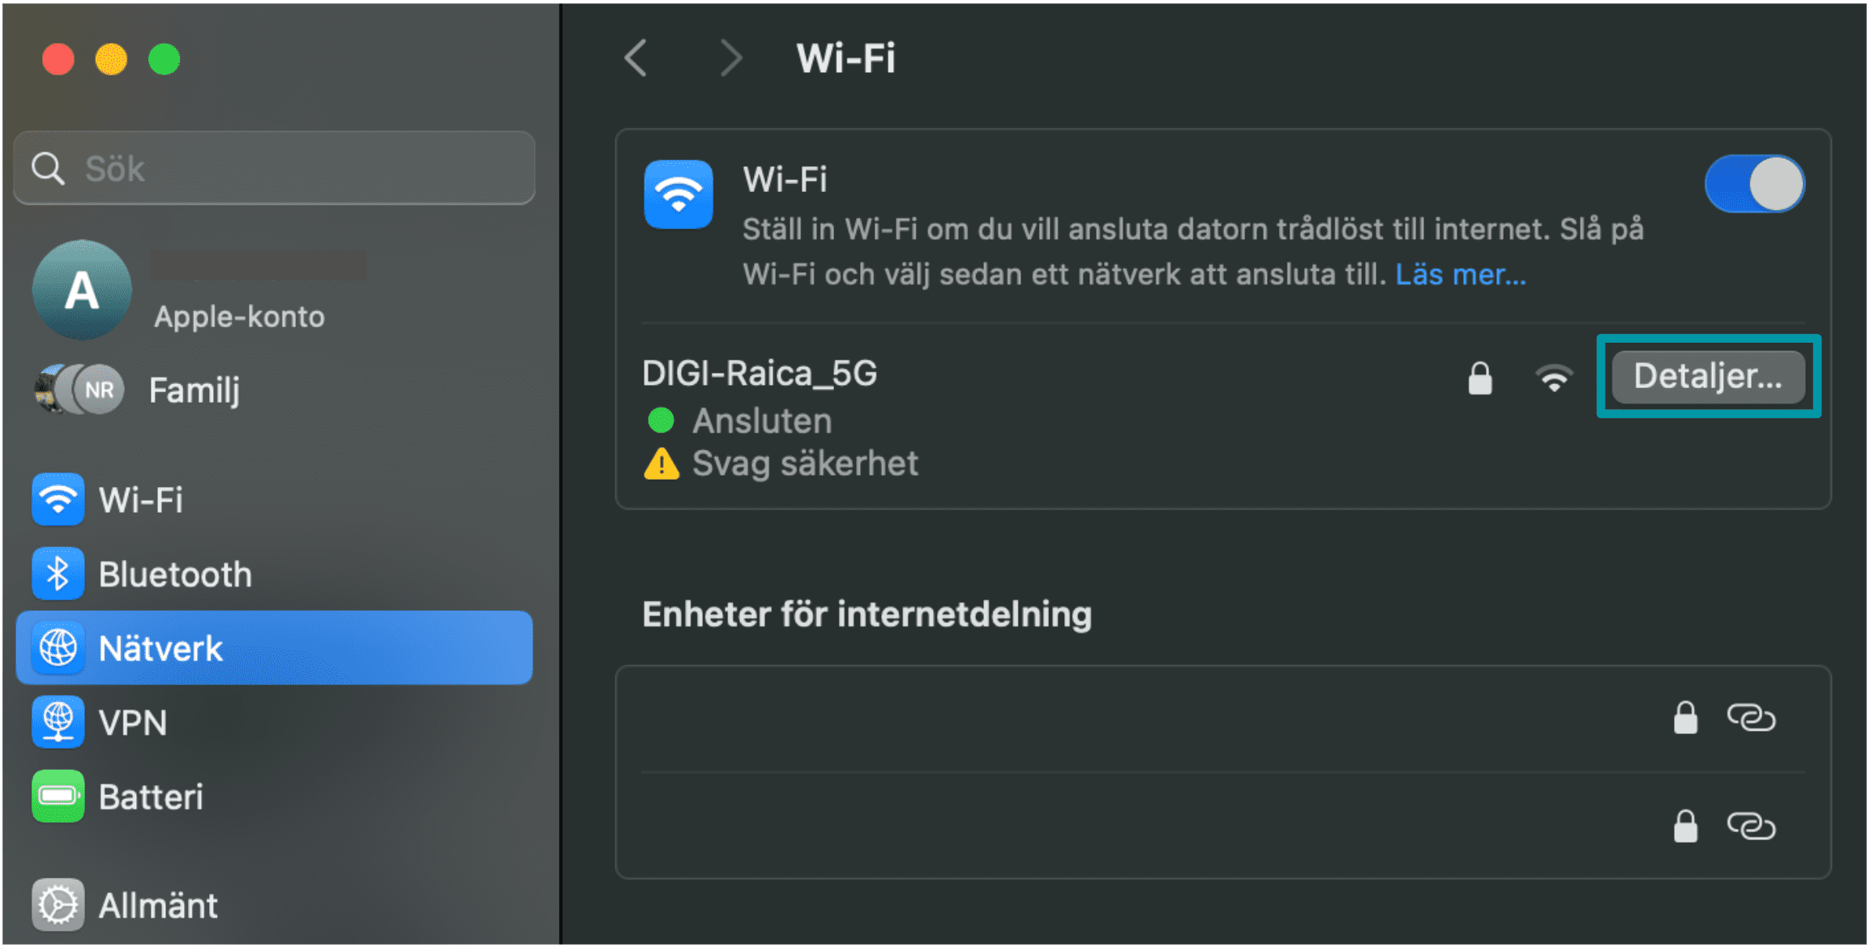Click the large blue Wi-Fi icon

[678, 194]
